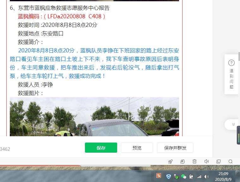This screenshot has width=240, height=182.
Task: Click the trash bin icon in status bar
Action: click(x=195, y=161)
